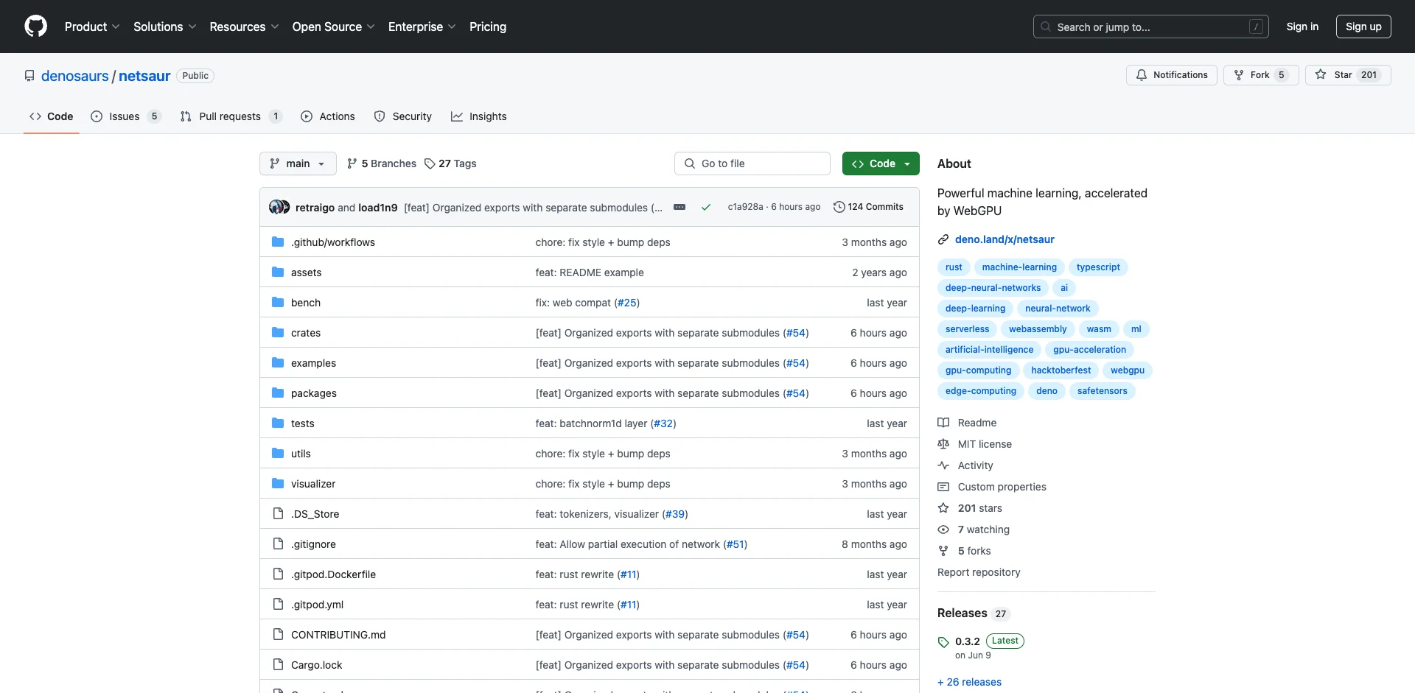The image size is (1415, 693).
Task: Click the file icon next to Cargo.lock
Action: tap(278, 665)
